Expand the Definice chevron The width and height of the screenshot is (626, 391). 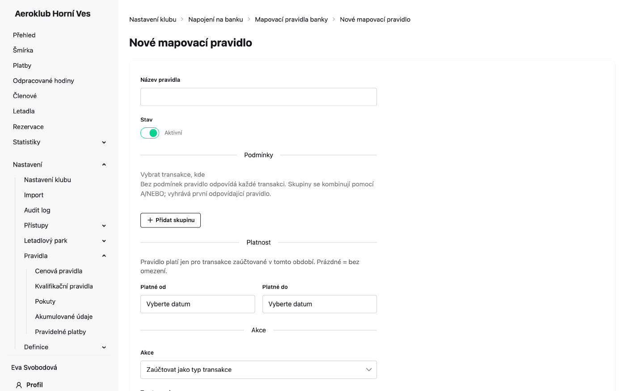[x=104, y=347]
